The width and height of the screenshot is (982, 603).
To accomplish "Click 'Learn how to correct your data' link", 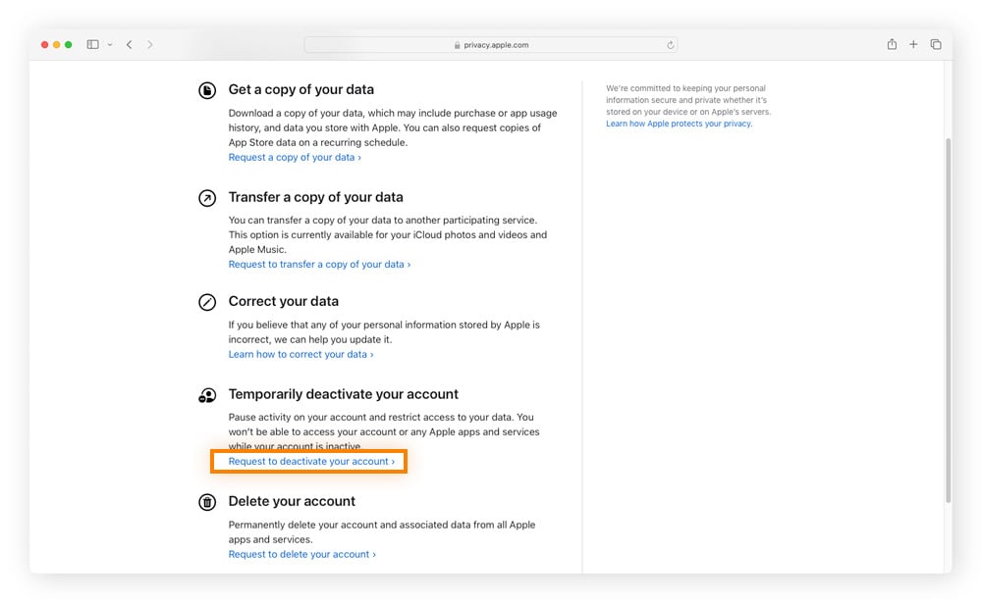I will [300, 354].
